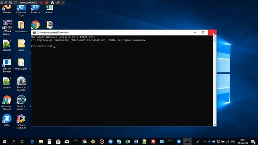
Task: Select the mps-trade folder on the desktop
Action: 21,26
